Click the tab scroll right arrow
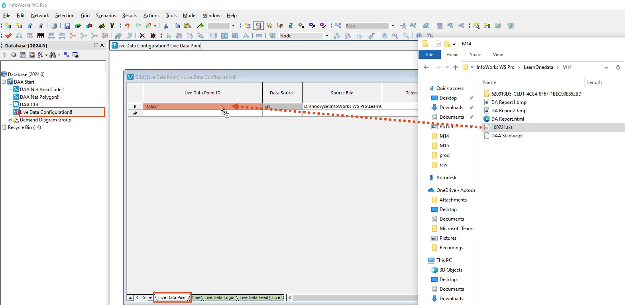 pos(144,297)
